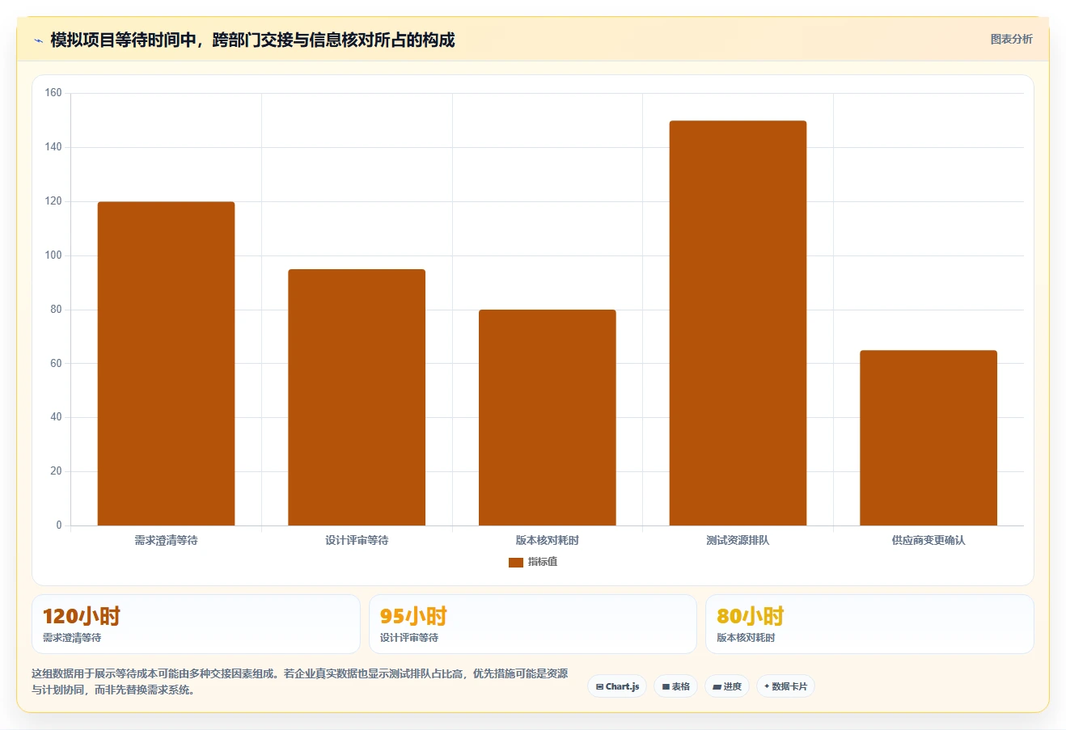The width and height of the screenshot is (1066, 730).
Task: Click the icon inside the 进度 chip
Action: pos(717,687)
